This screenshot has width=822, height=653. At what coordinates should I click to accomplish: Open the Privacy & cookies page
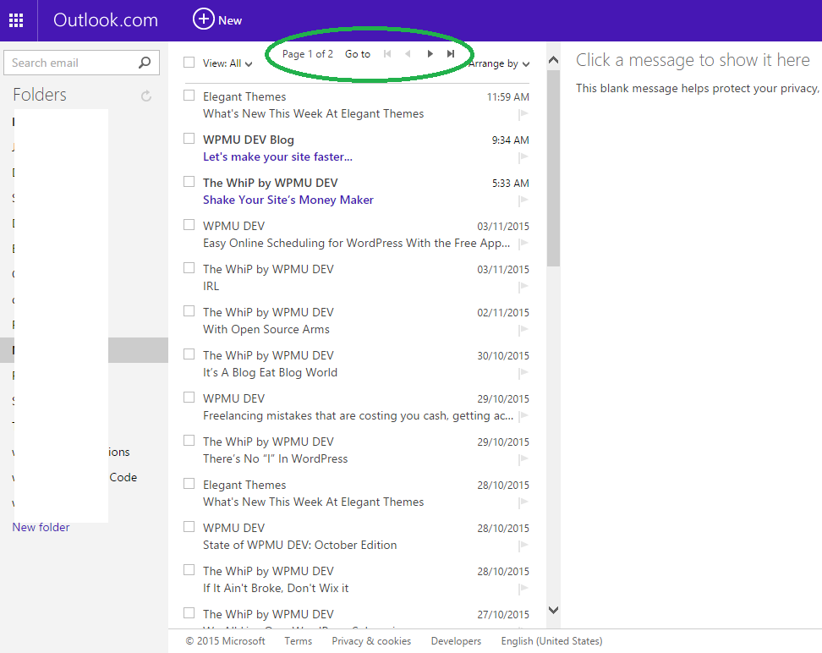tap(371, 640)
